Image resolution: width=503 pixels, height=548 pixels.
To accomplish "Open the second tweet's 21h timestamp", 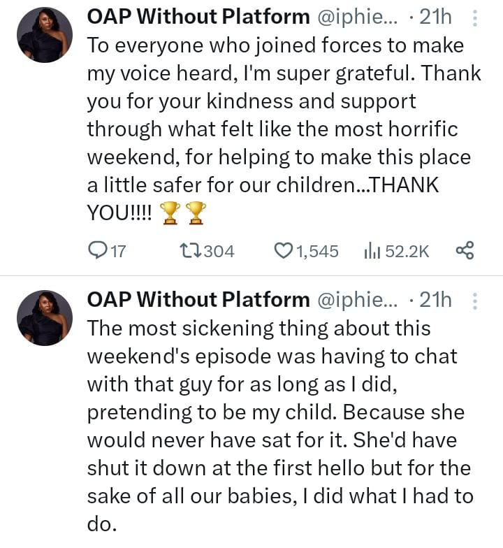I will 435,301.
